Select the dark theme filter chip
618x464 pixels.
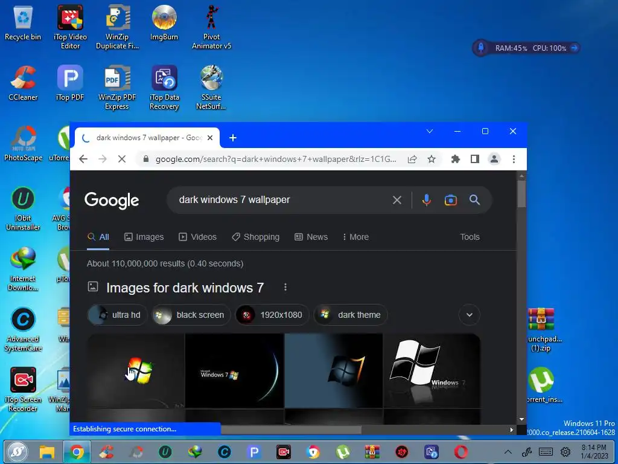(x=351, y=315)
